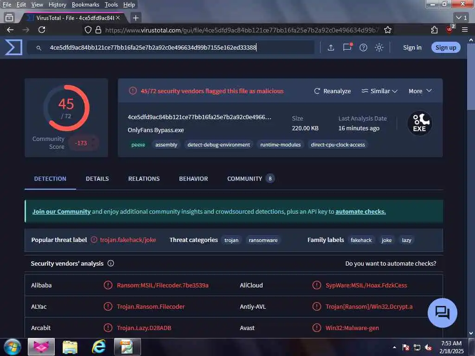Click the volume tray icon
The width and height of the screenshot is (475, 356).
428,347
